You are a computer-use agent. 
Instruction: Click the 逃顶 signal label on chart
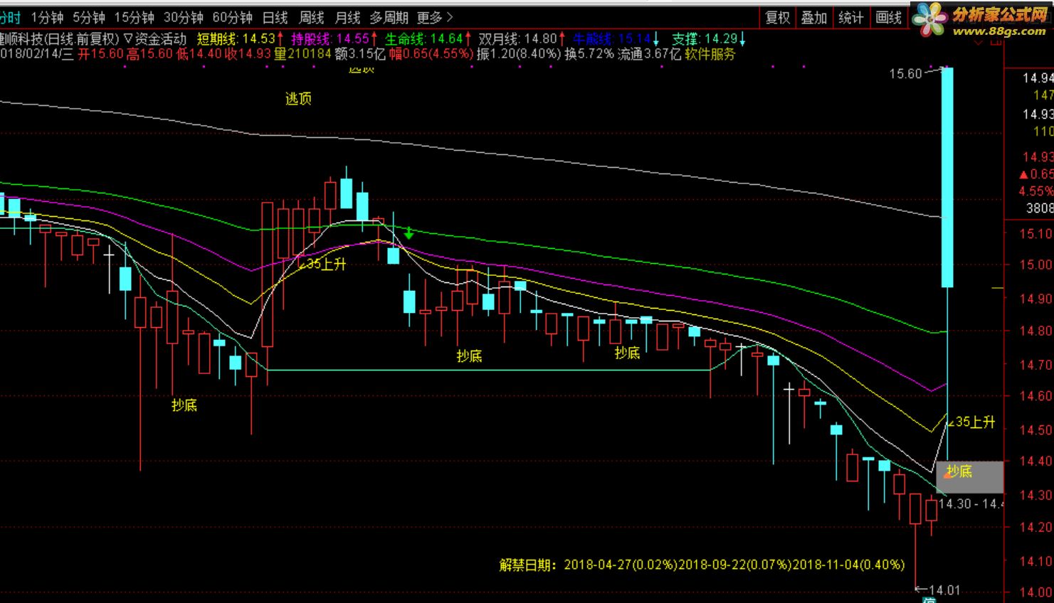coord(298,99)
